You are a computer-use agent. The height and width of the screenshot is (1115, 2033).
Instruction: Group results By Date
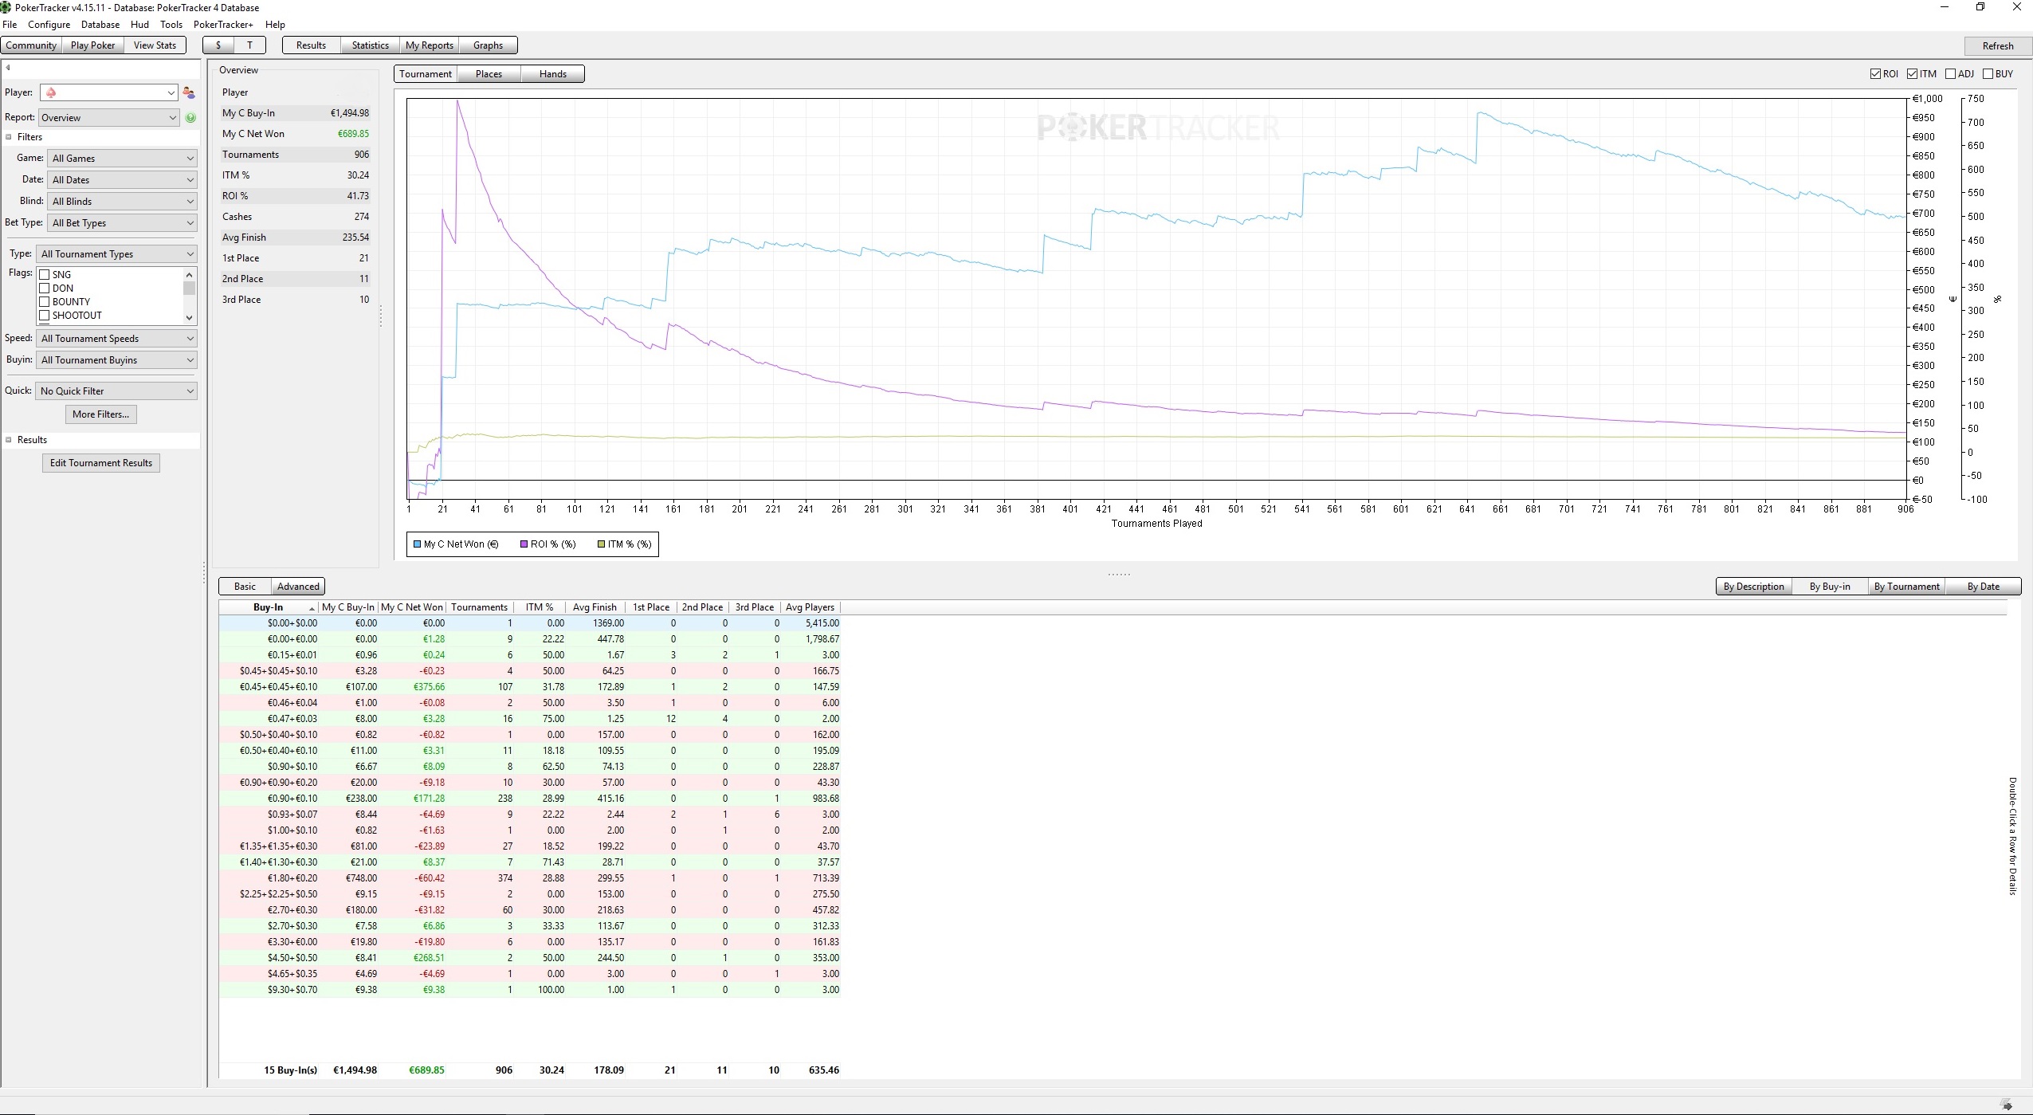(1983, 587)
